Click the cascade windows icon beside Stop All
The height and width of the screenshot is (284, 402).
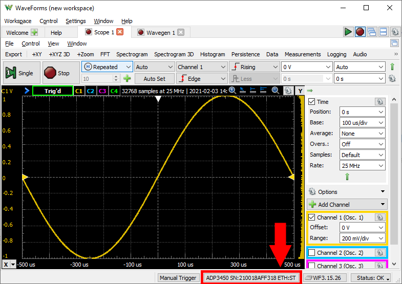[371, 32]
